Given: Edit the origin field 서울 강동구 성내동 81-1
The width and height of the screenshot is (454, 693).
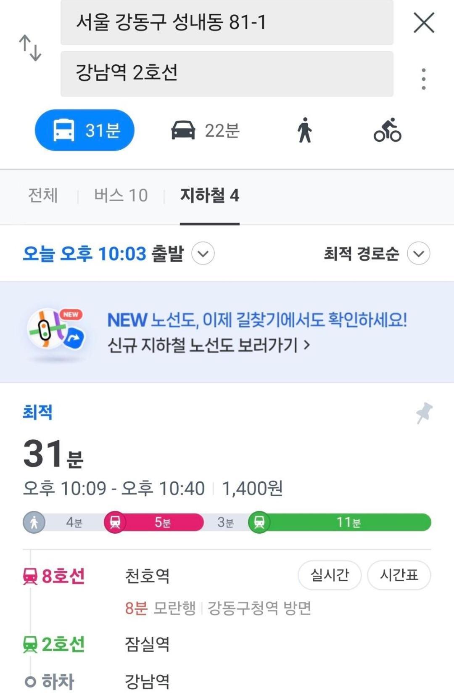Looking at the screenshot, I should (x=227, y=22).
